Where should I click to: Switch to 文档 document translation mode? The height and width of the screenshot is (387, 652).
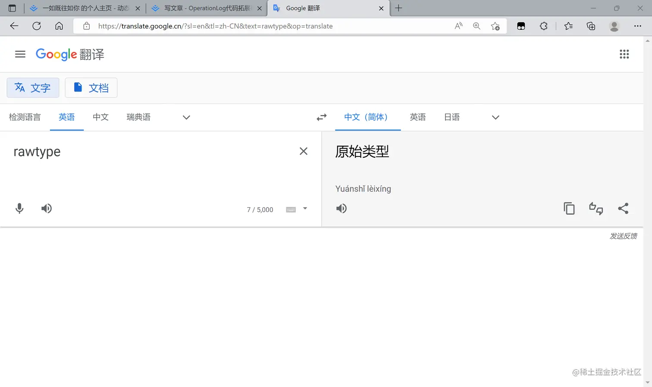pos(91,88)
